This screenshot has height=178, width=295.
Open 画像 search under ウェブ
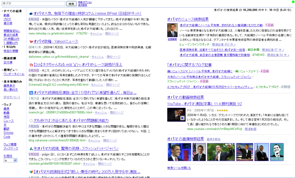pos(6,109)
